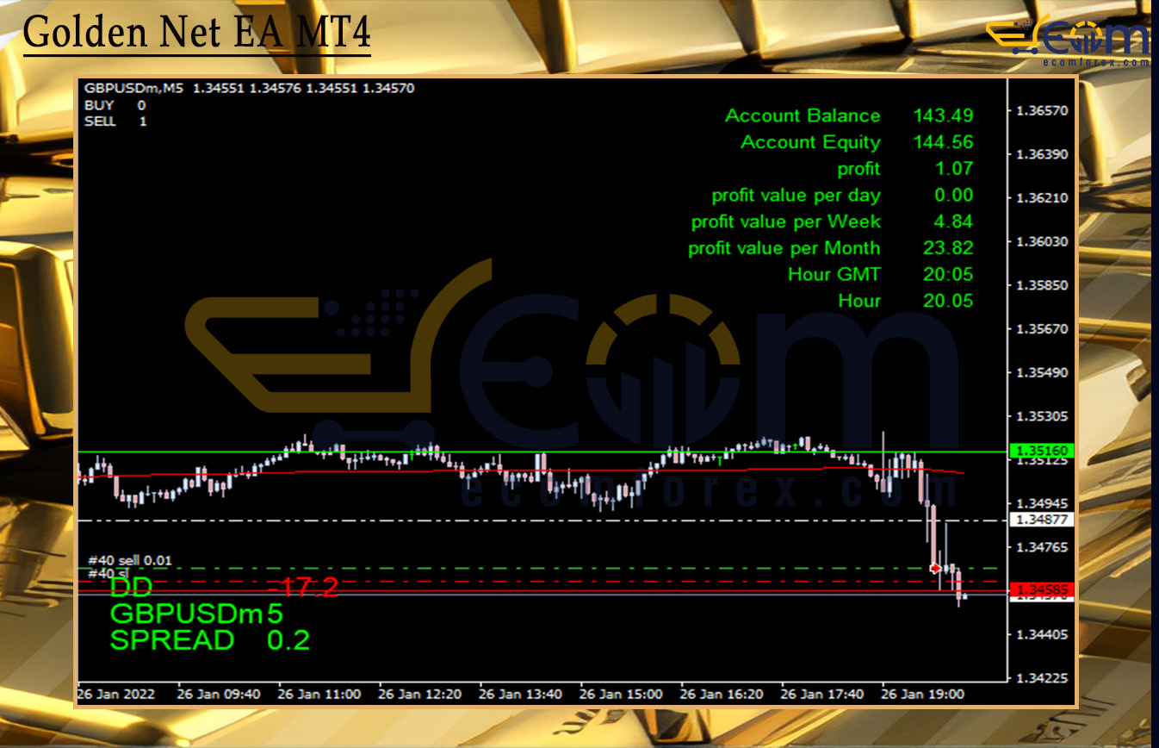Viewport: 1159px width, 748px height.
Task: Click the profit value per Week label
Action: click(785, 221)
